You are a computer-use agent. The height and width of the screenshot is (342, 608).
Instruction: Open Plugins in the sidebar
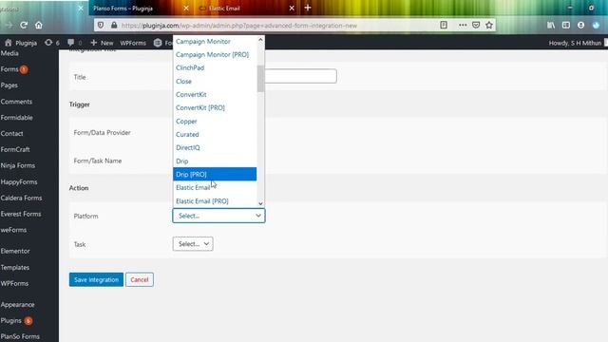11,321
